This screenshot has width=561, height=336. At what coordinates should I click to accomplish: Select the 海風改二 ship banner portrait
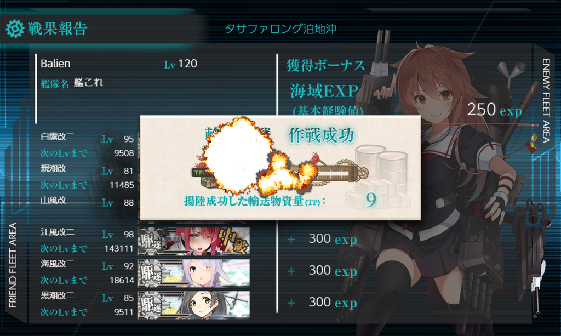click(x=193, y=274)
